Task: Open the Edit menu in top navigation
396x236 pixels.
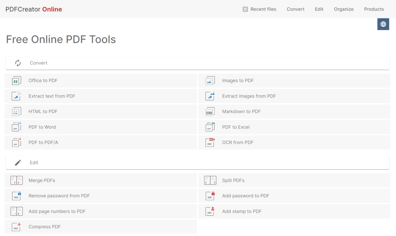Action: coord(319,9)
